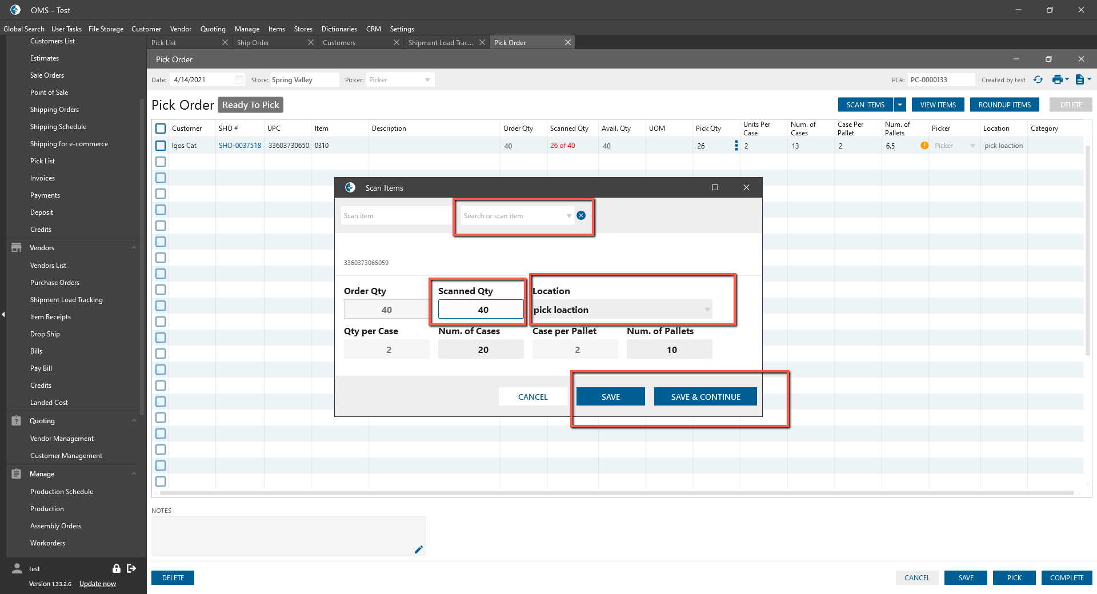Click the Store field showing Spring Valley
Image resolution: width=1097 pixels, height=594 pixels.
(305, 80)
